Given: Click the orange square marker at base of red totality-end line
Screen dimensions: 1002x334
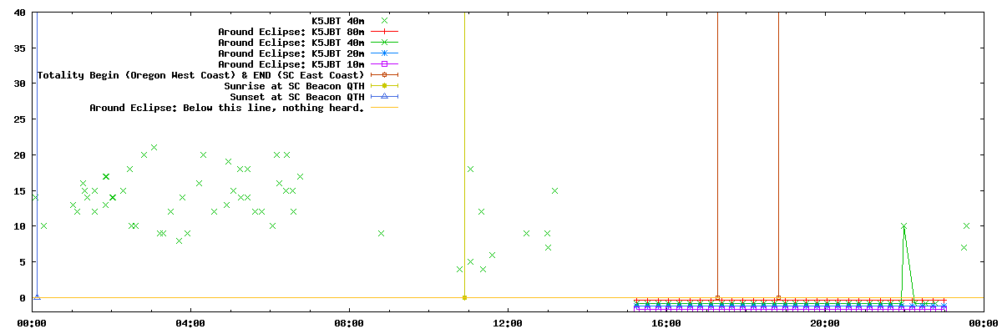Looking at the screenshot, I should [x=778, y=297].
